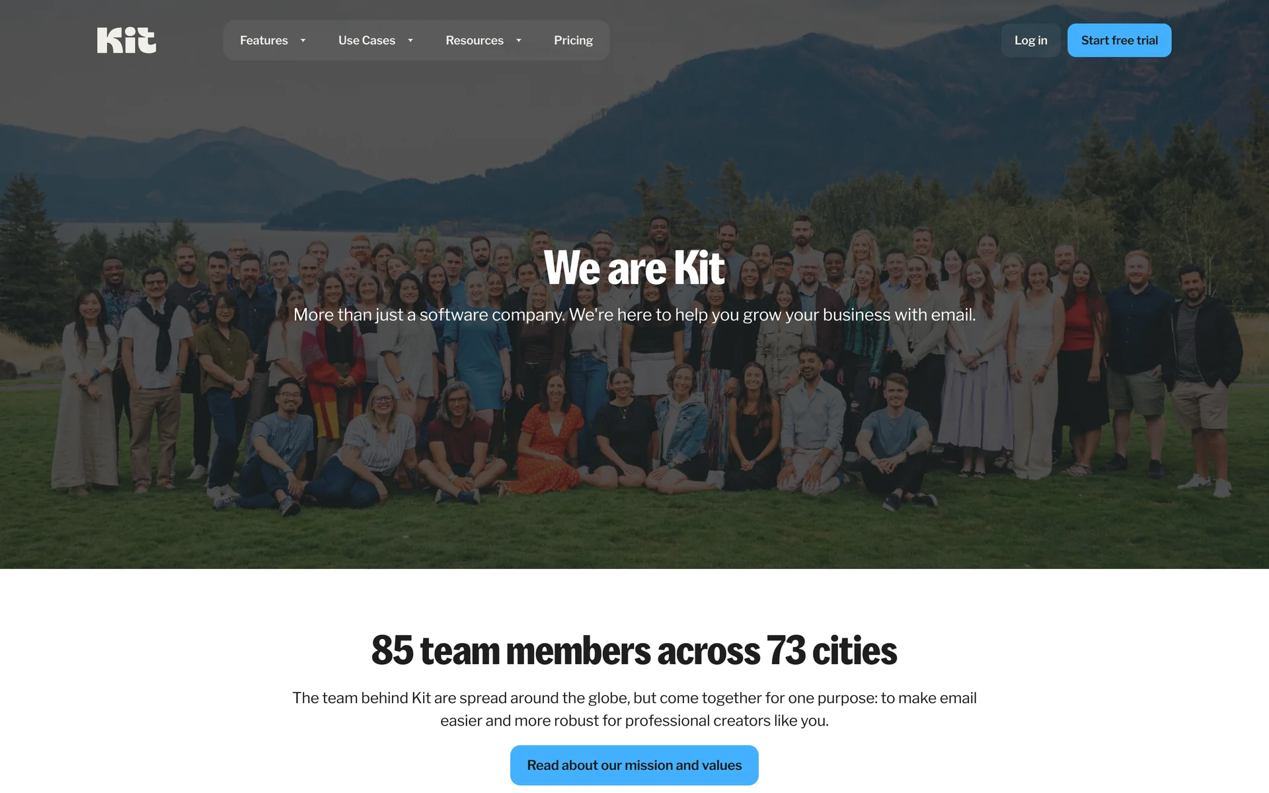Expand the triangle beside Resources
Image resolution: width=1269 pixels, height=793 pixels.
(x=519, y=40)
